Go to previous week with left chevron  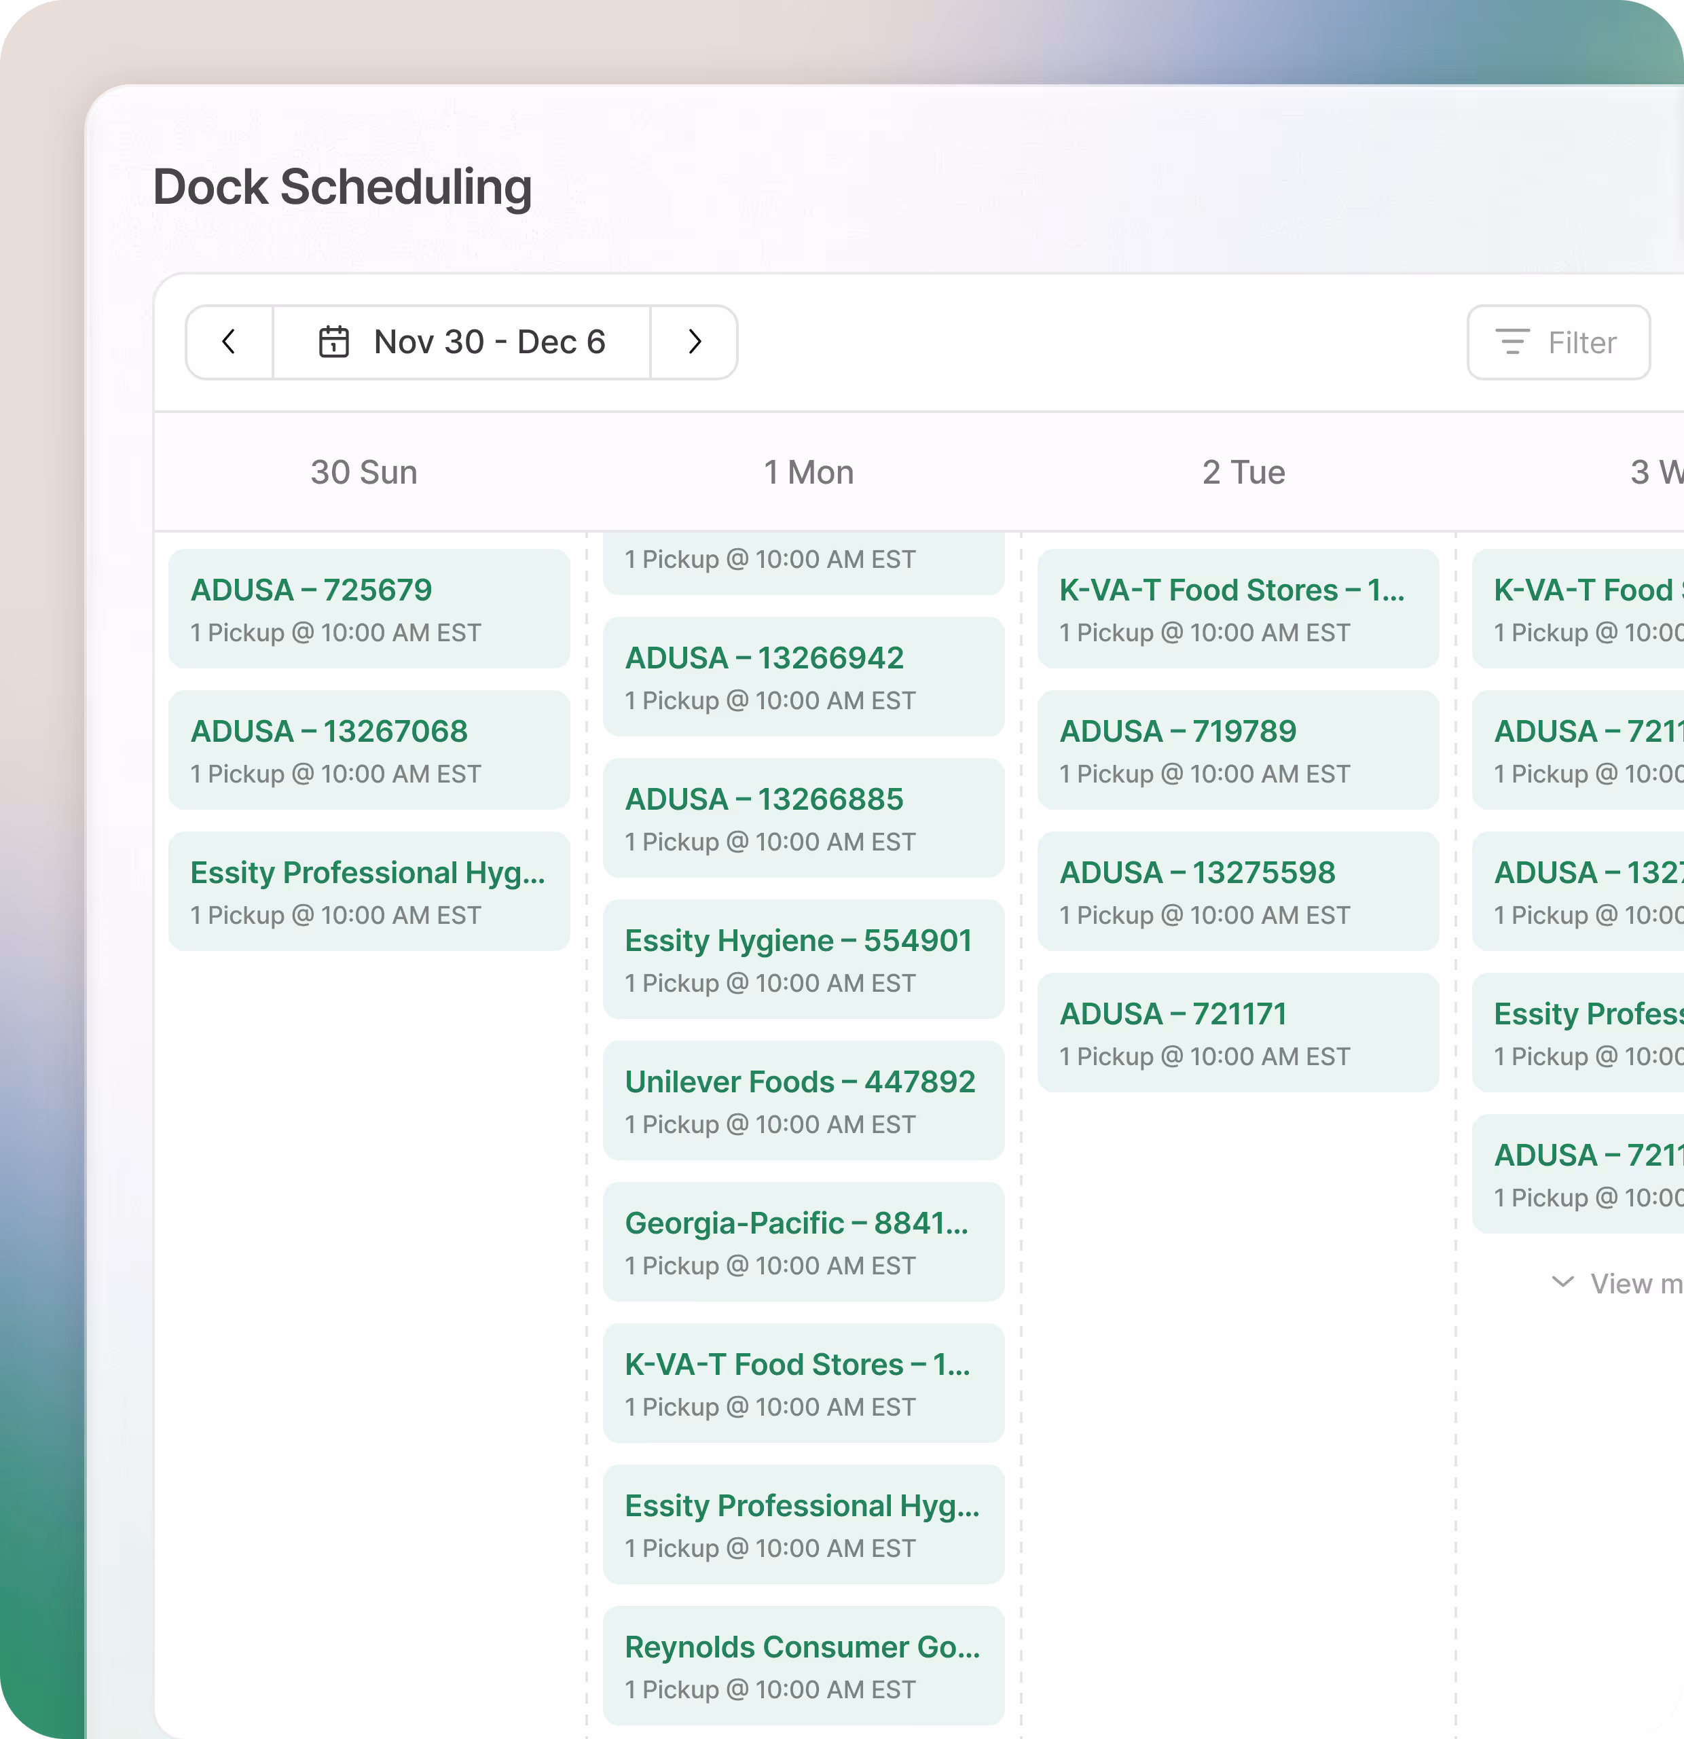click(229, 342)
